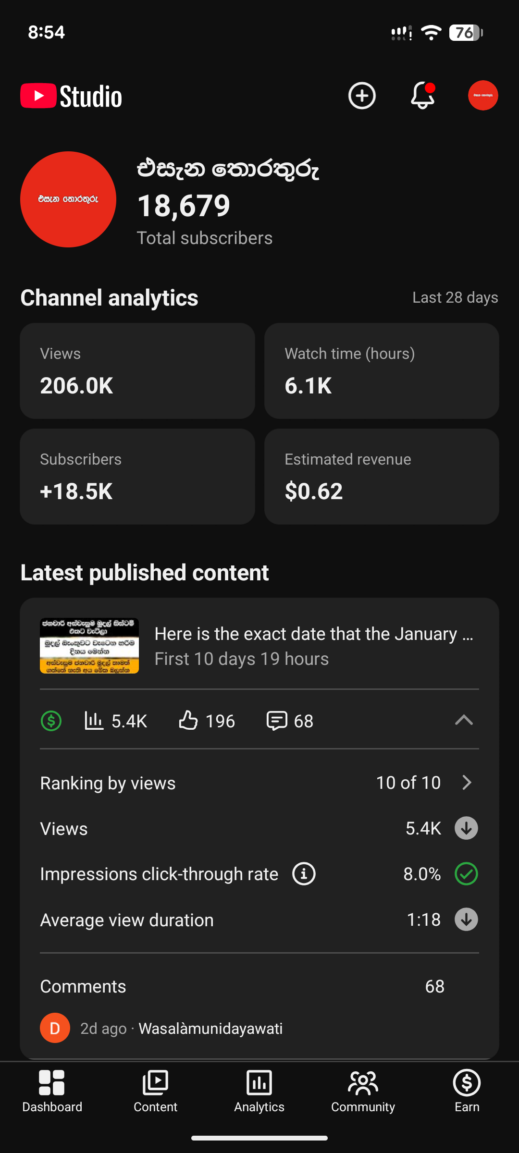Open the Estimated revenue card
This screenshot has height=1153, width=519.
coord(382,476)
